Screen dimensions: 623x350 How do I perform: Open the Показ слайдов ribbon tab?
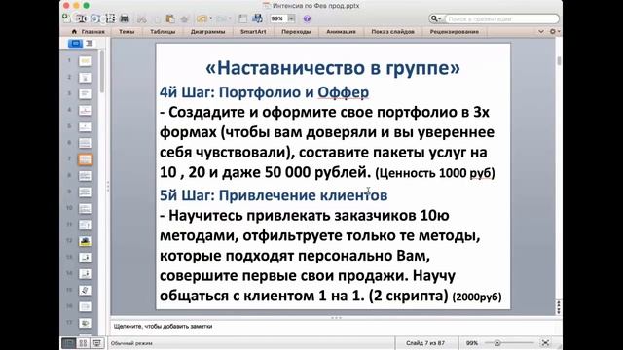click(x=392, y=32)
